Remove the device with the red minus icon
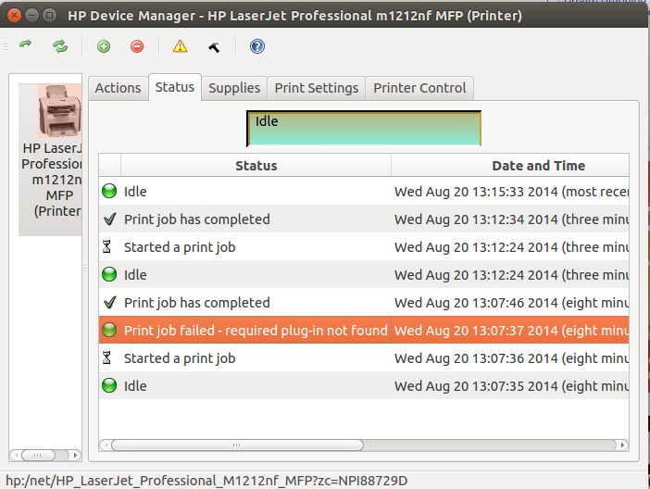 tap(137, 46)
